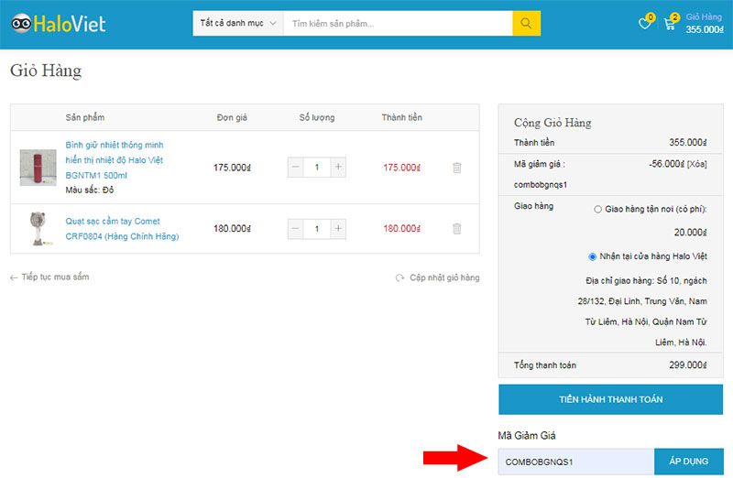Click the Quạt sạc Comet quantity field
733x478 pixels.
(x=316, y=229)
